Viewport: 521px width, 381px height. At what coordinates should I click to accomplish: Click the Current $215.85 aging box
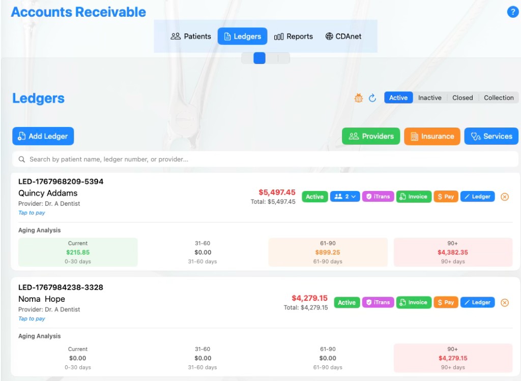tap(78, 252)
